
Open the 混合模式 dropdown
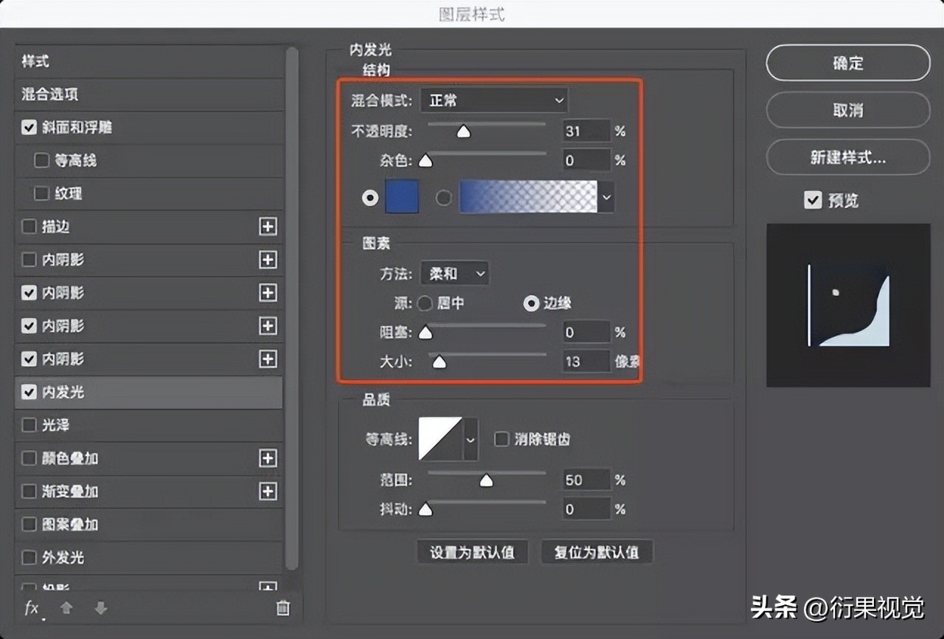click(x=494, y=100)
